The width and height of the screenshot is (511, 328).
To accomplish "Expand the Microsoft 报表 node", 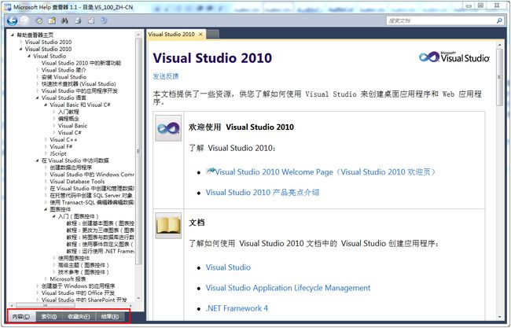I will [46, 279].
